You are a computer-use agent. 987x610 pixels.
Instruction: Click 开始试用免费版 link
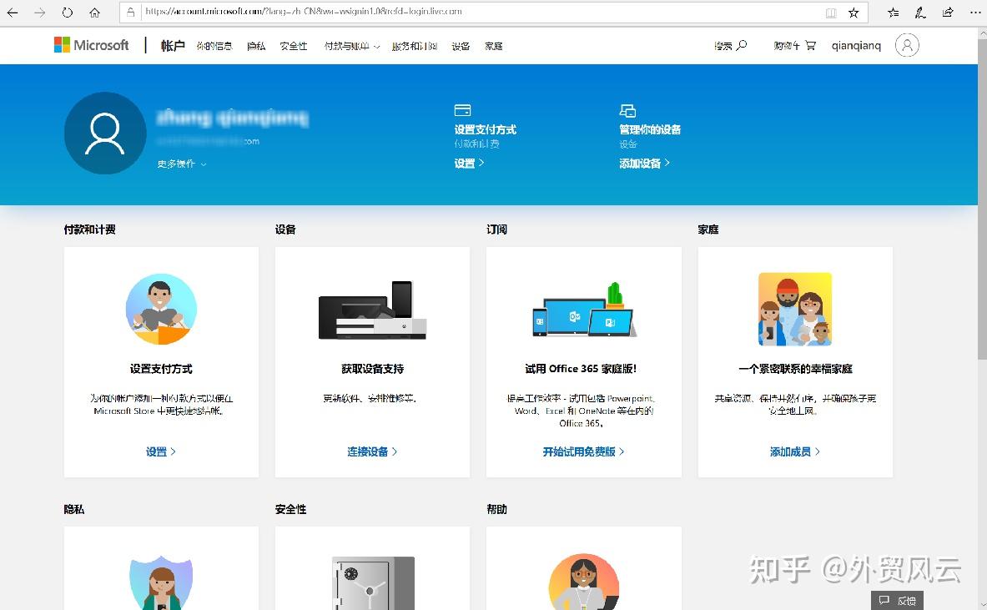pyautogui.click(x=583, y=451)
